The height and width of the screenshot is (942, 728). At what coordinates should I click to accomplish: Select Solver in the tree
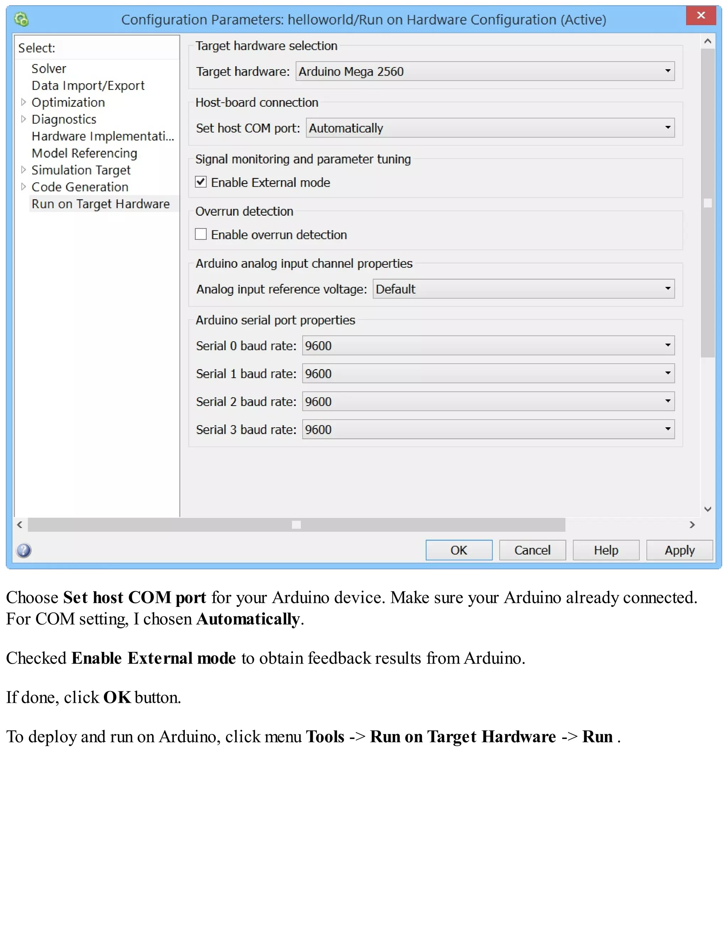point(49,69)
